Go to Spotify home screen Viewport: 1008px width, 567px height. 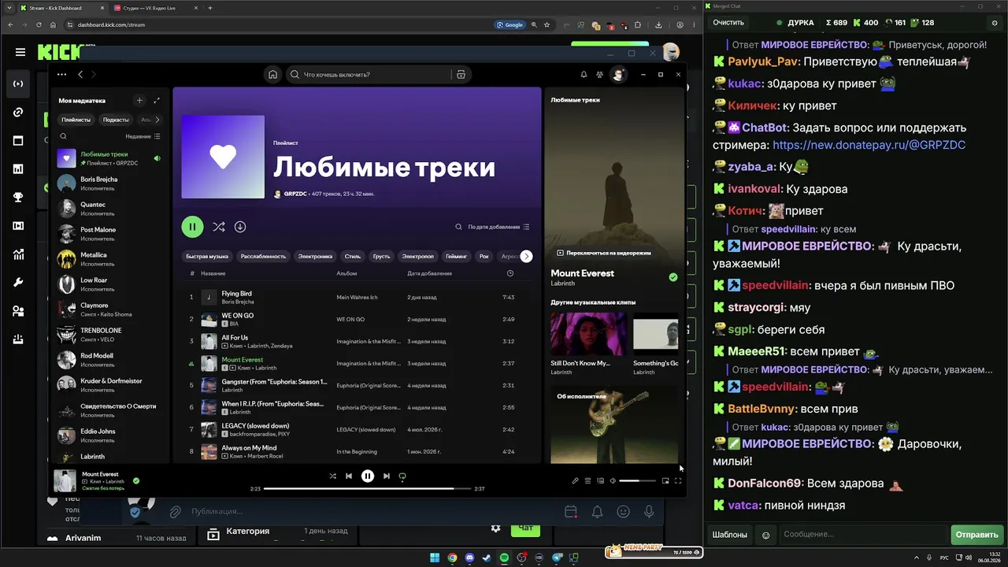click(x=272, y=75)
